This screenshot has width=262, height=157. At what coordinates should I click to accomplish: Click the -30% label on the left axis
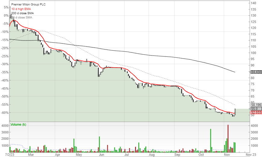click(x=5, y=64)
